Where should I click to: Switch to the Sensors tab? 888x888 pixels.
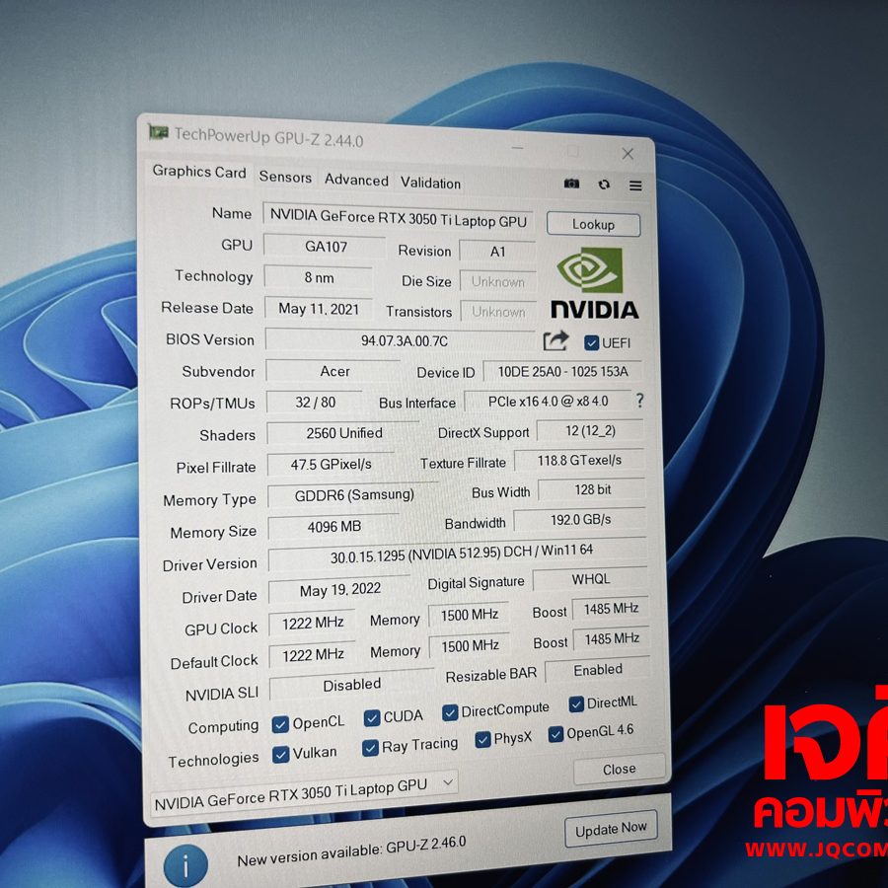pyautogui.click(x=285, y=177)
